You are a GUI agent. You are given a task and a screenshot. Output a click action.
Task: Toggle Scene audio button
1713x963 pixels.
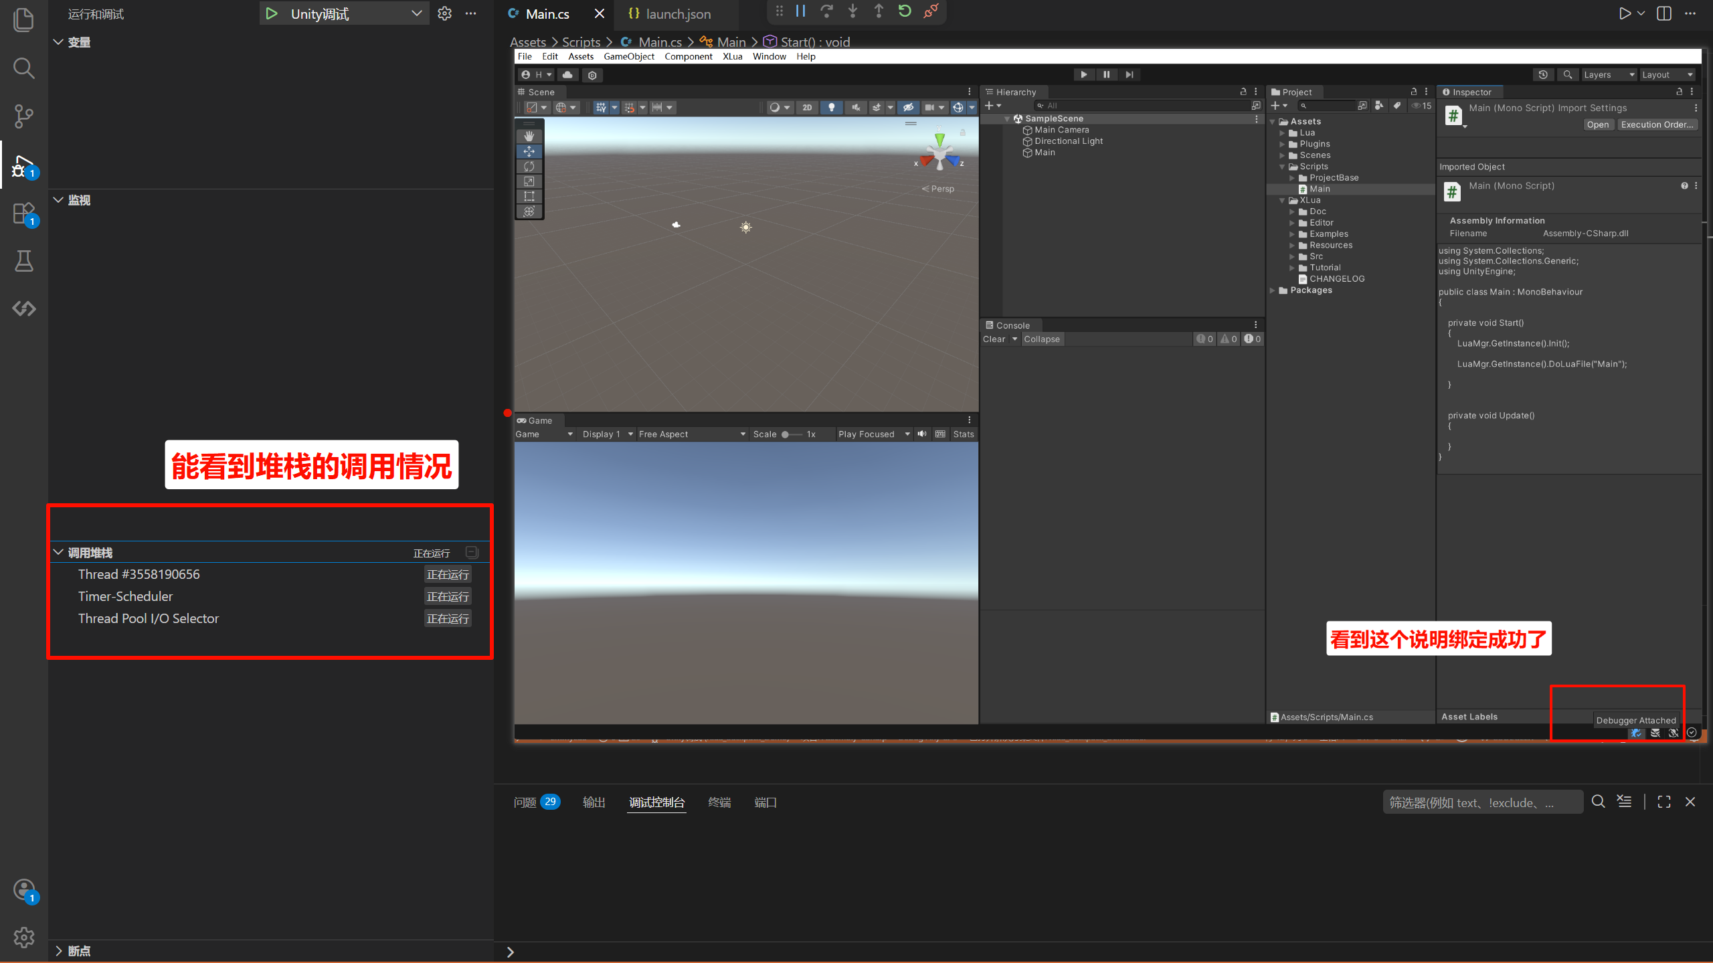[856, 107]
